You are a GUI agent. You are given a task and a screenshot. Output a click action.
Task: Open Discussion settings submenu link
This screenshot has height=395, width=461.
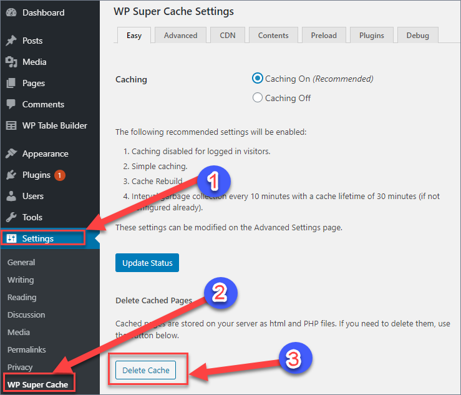pyautogui.click(x=26, y=315)
